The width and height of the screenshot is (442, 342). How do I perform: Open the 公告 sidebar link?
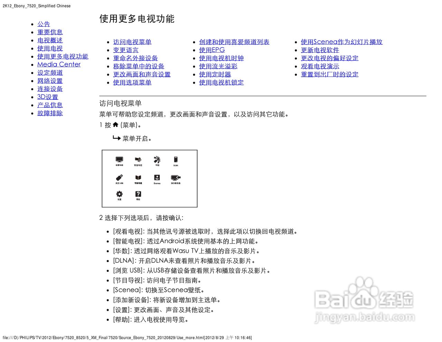[44, 24]
